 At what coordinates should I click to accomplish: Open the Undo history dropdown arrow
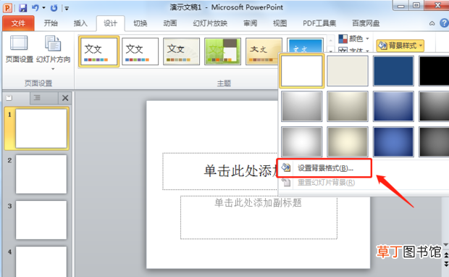click(x=43, y=8)
